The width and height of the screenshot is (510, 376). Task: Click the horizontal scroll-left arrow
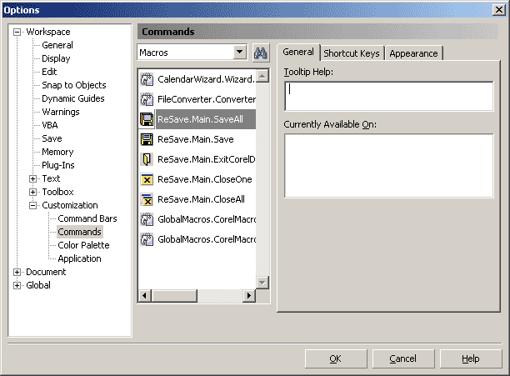click(145, 296)
